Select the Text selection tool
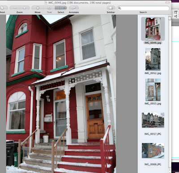 click(49, 8)
